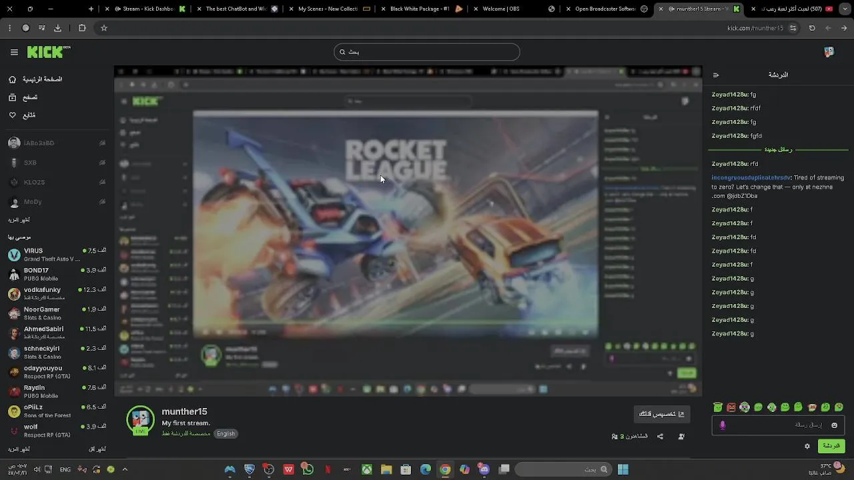Viewport: 854px width, 480px height.
Task: Open recommended channel odayyouyou
Action: point(57,371)
